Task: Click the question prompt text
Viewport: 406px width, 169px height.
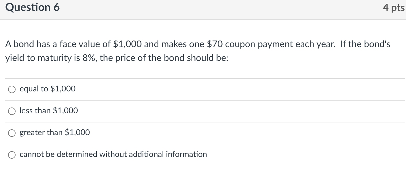Action: tap(198, 51)
